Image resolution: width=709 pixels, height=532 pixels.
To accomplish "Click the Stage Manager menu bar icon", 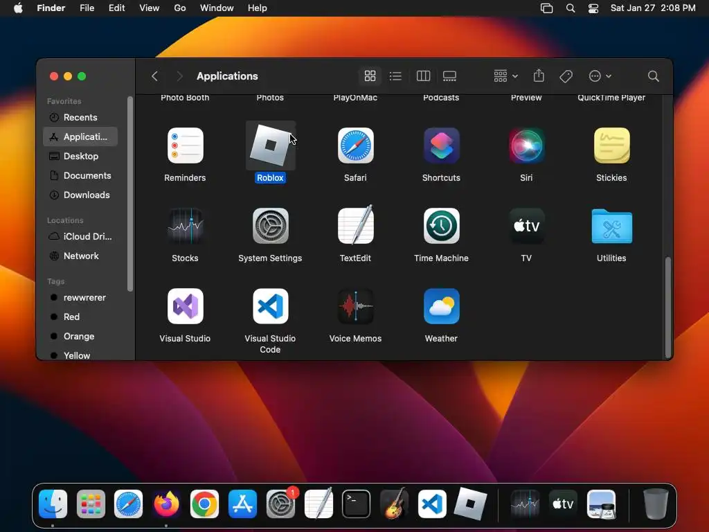I will click(547, 8).
